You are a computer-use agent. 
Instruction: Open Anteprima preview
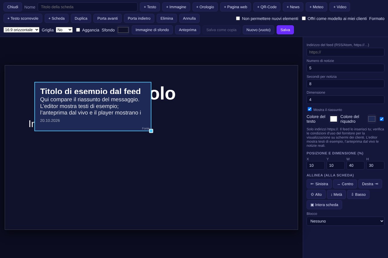(x=188, y=30)
